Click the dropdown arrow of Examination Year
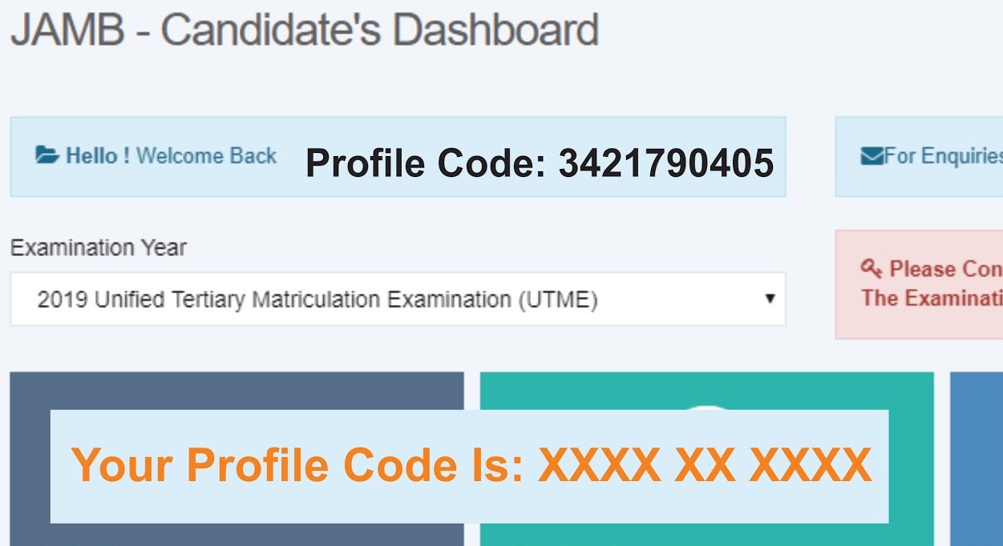Viewport: 1003px width, 546px height. 770,299
